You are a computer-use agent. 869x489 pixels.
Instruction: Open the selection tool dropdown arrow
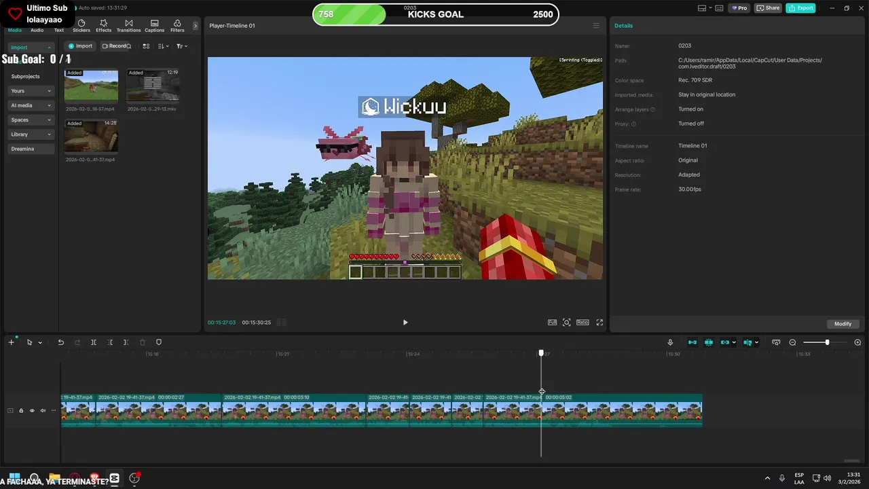[x=40, y=343]
